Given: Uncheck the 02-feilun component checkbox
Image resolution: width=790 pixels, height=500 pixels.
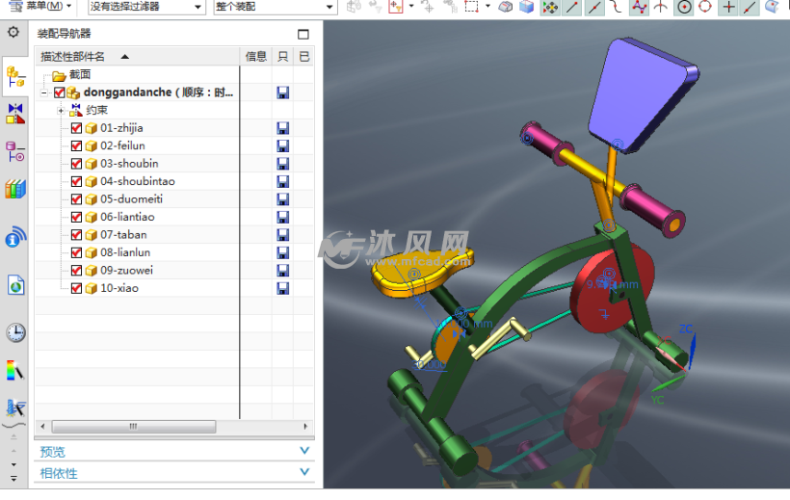Looking at the screenshot, I should pyautogui.click(x=77, y=145).
